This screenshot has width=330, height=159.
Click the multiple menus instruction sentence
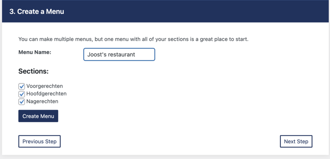[x=97, y=39]
